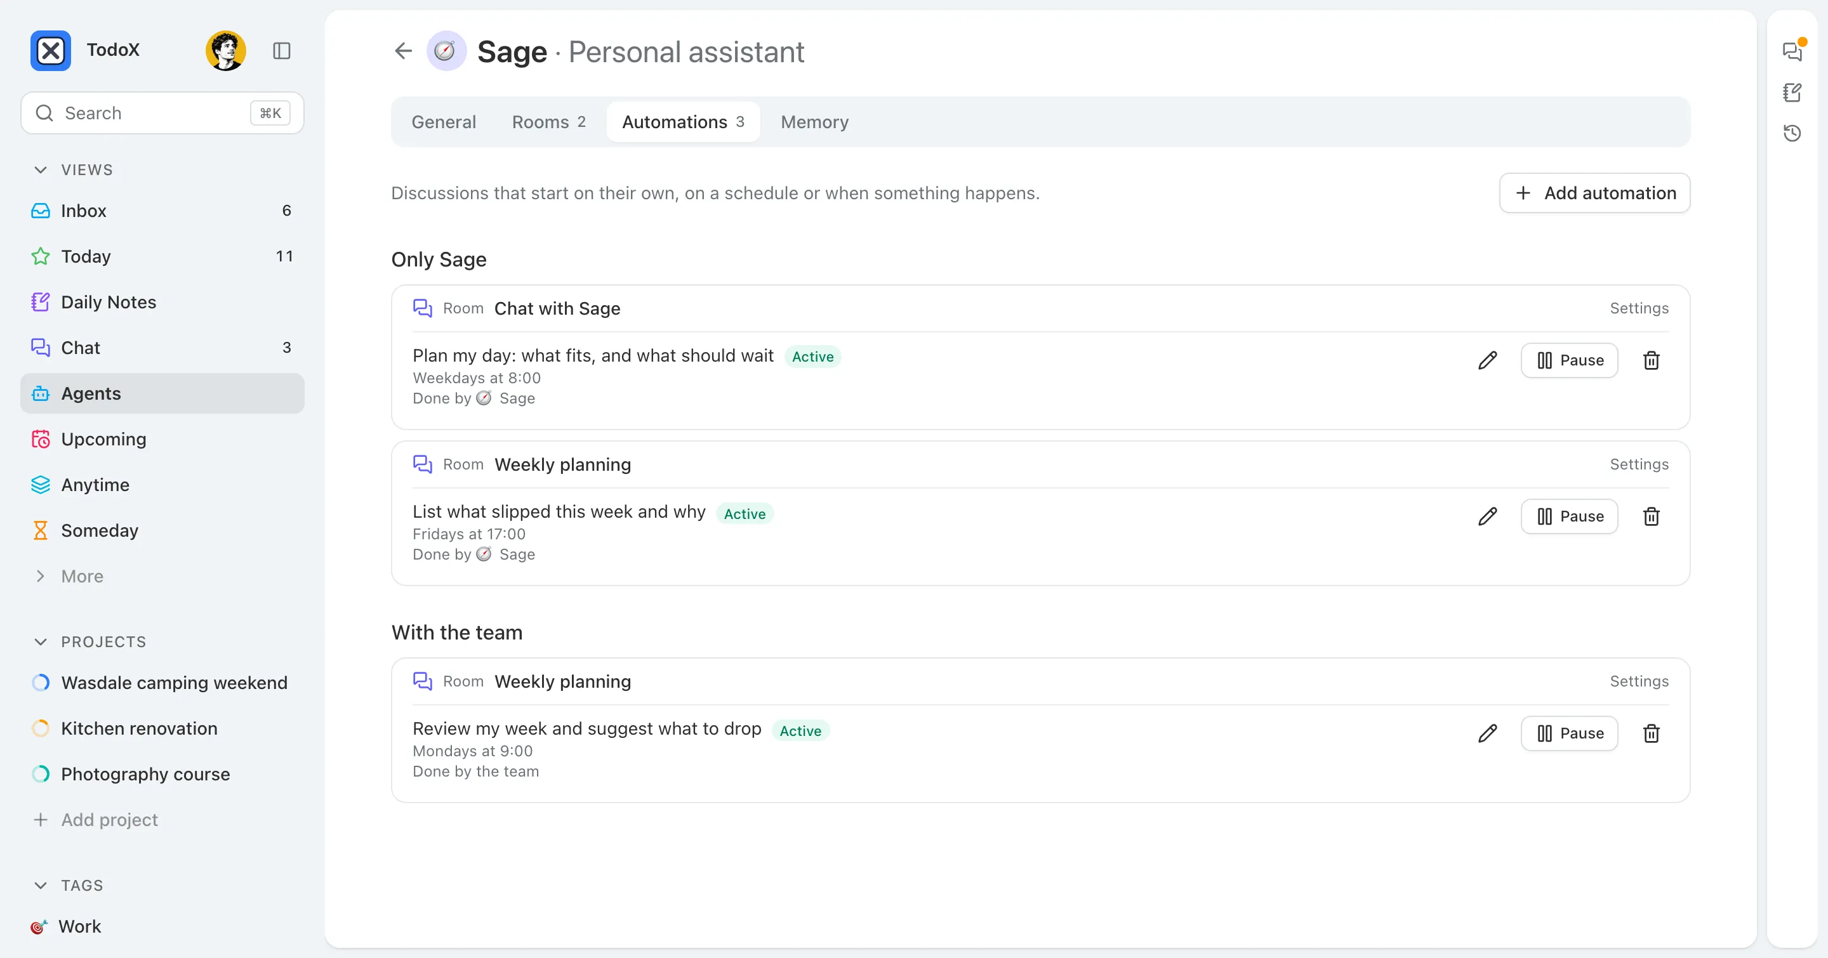Pause the 'Review my week' automation
This screenshot has width=1828, height=958.
pos(1569,733)
